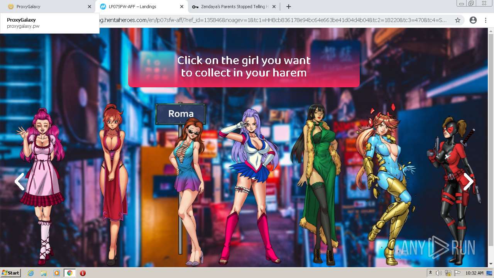Open the Zendaya's Parents Stopped Telling tab
The image size is (494, 278).
pyautogui.click(x=233, y=7)
